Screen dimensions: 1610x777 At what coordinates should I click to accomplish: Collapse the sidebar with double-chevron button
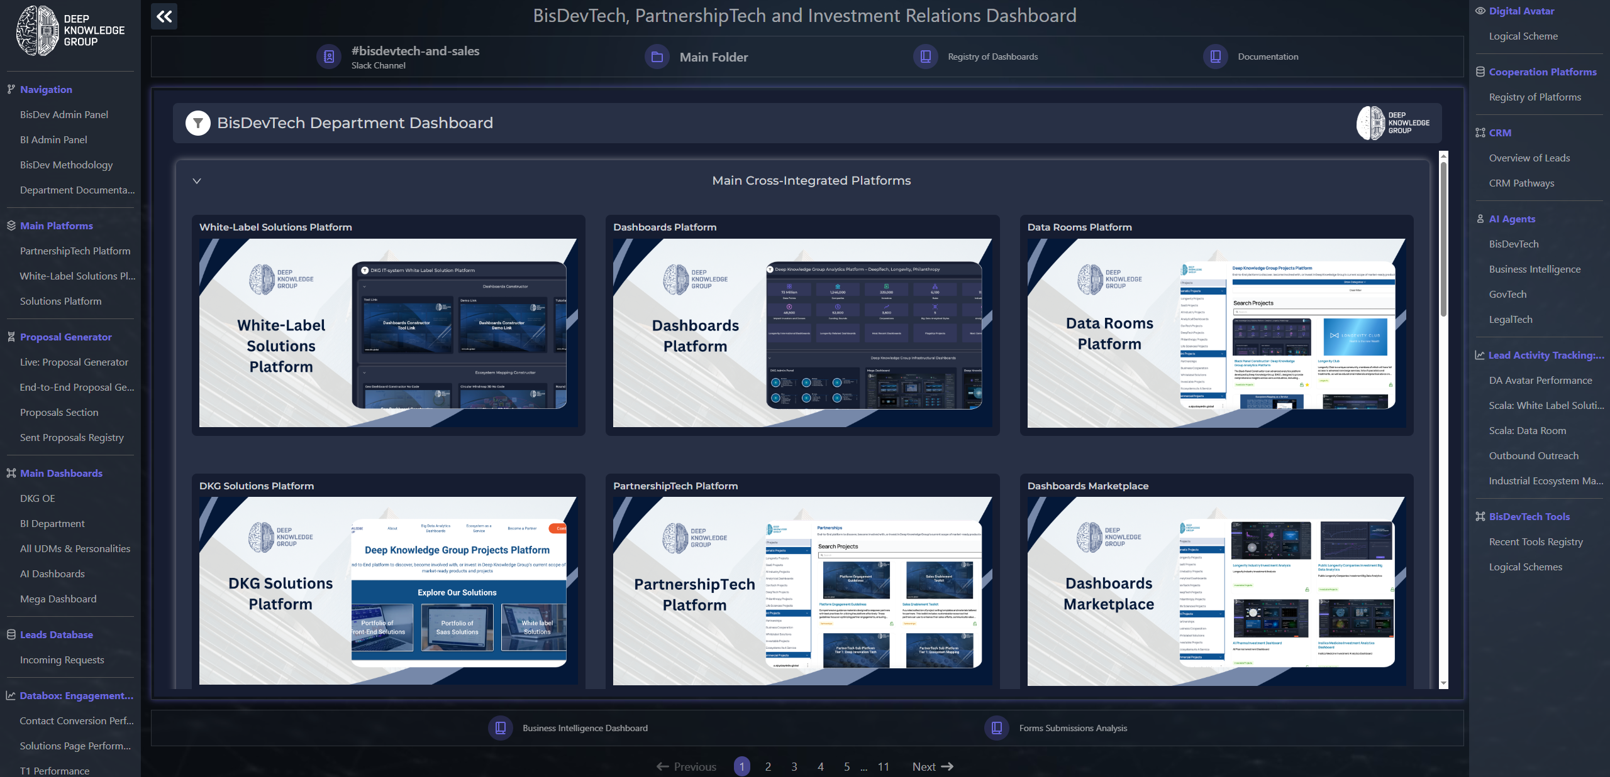coord(164,16)
